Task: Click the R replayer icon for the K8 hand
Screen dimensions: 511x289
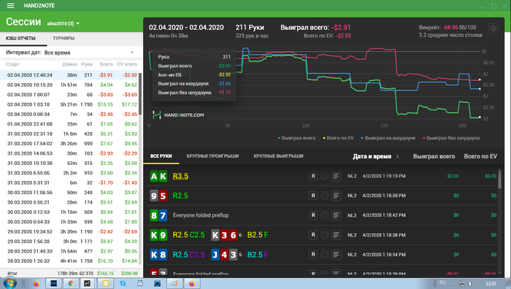Action: pyautogui.click(x=313, y=255)
